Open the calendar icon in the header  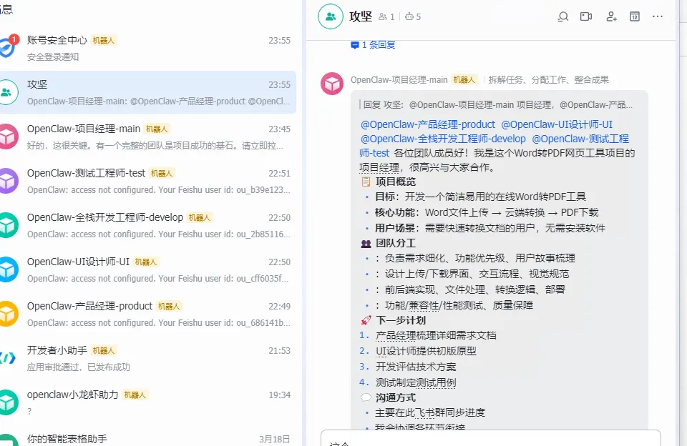point(635,16)
